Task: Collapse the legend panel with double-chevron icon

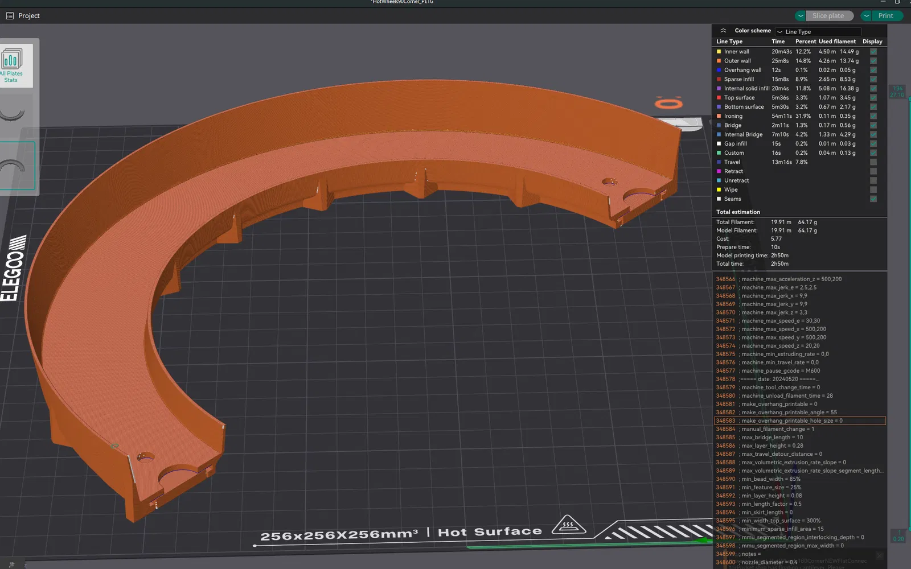Action: [723, 31]
